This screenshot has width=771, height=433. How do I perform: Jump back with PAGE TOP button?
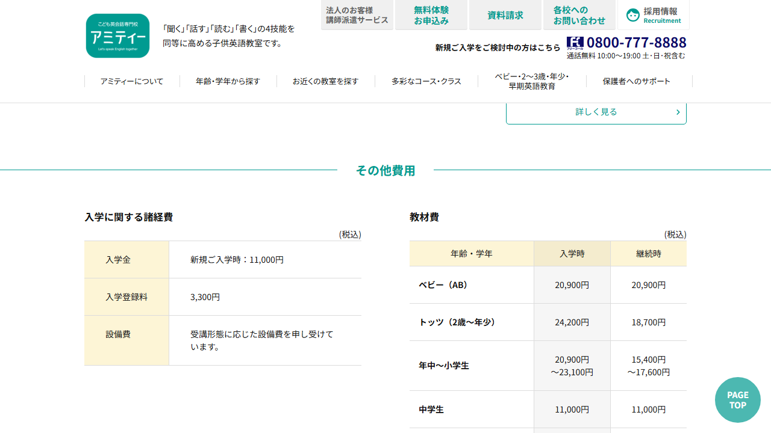coord(738,400)
